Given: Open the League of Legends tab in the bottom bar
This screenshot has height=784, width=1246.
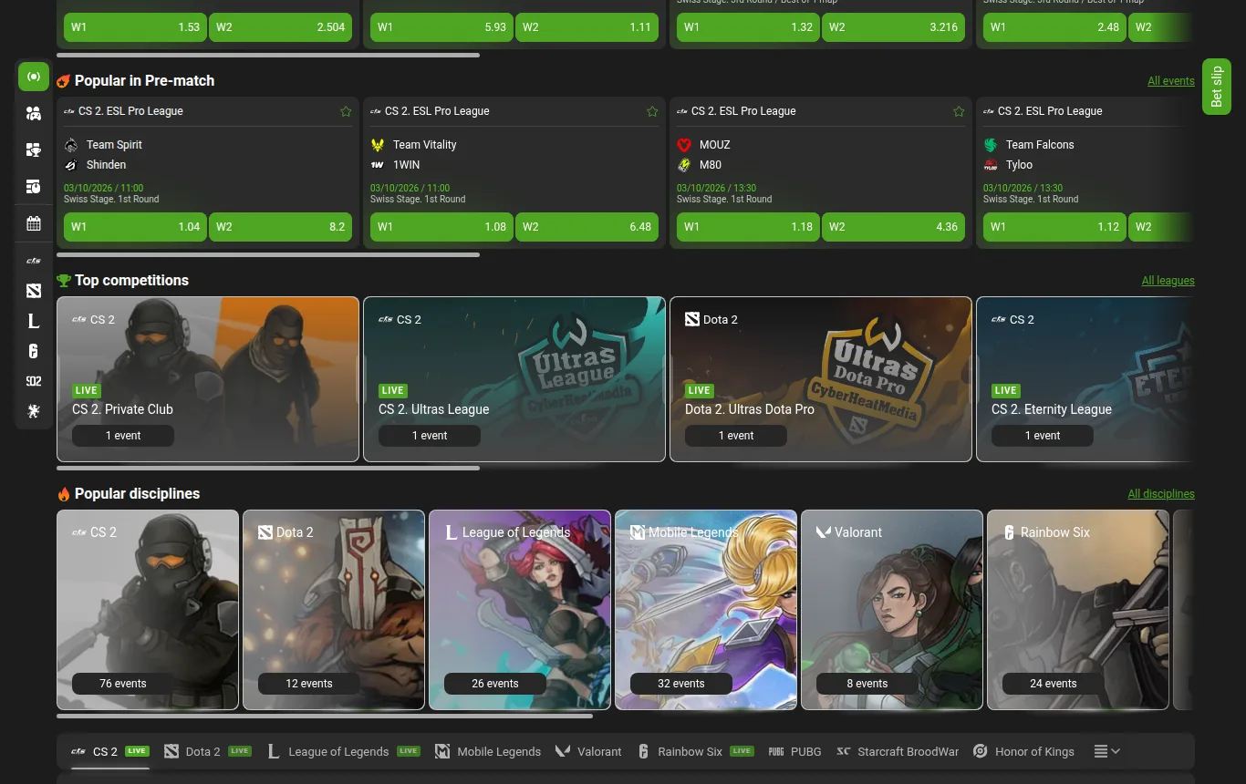Looking at the screenshot, I should tap(343, 751).
